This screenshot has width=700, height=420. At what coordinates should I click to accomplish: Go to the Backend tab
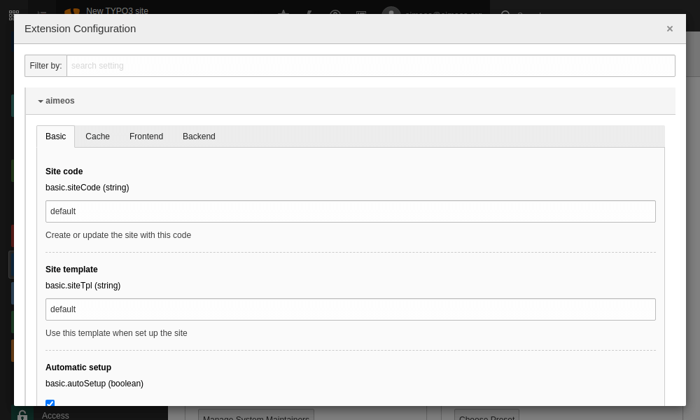199,136
